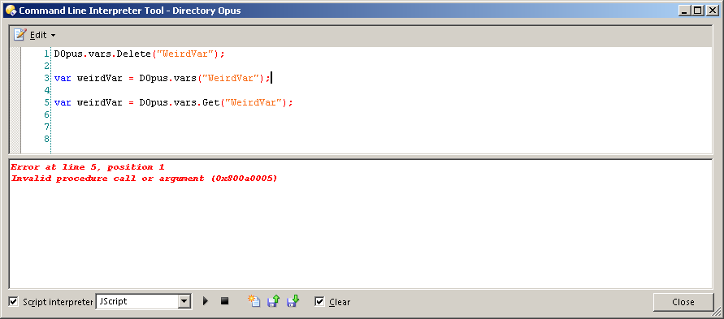Viewport: 724px width, 319px height.
Task: Stop script execution with the stop icon
Action: click(x=224, y=301)
